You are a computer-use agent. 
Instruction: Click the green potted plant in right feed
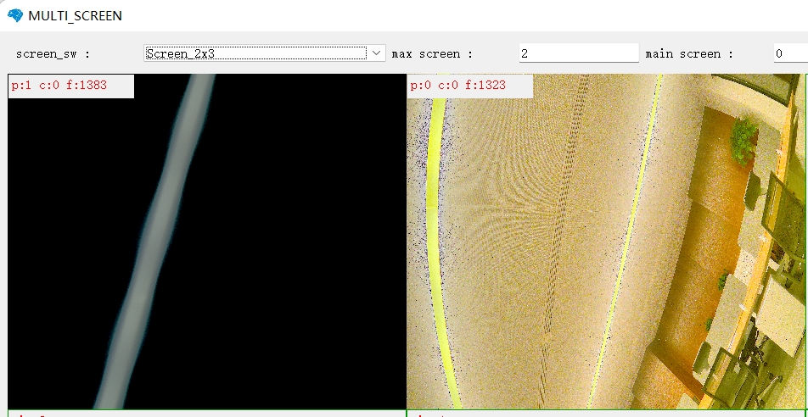[743, 139]
